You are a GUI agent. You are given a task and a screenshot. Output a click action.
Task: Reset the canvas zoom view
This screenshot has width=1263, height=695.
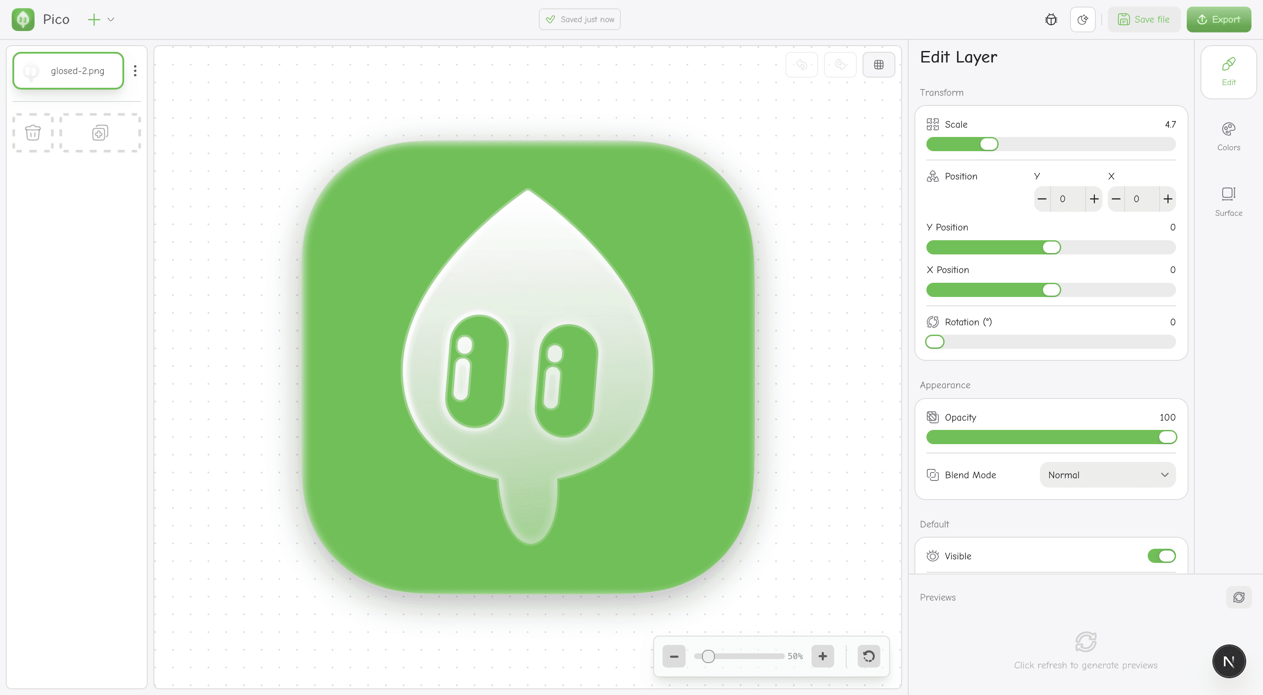click(868, 656)
